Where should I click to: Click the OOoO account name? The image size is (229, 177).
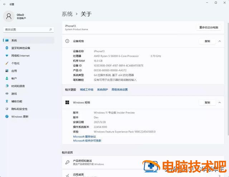(20, 15)
